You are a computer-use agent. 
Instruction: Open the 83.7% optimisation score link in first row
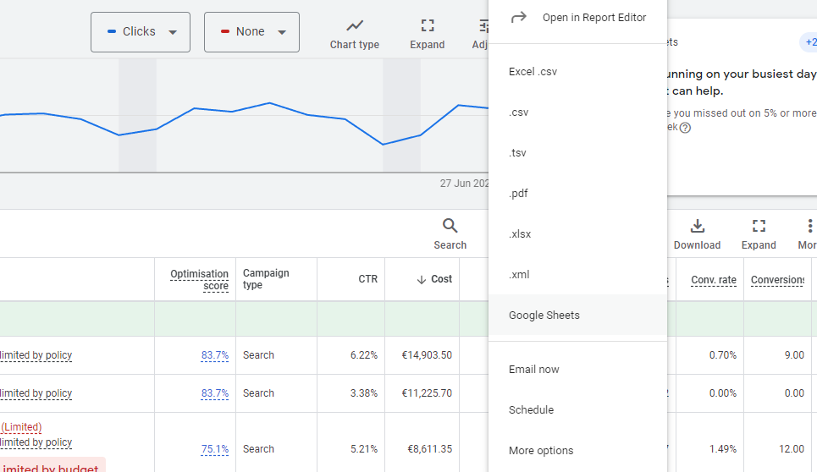pyautogui.click(x=215, y=355)
